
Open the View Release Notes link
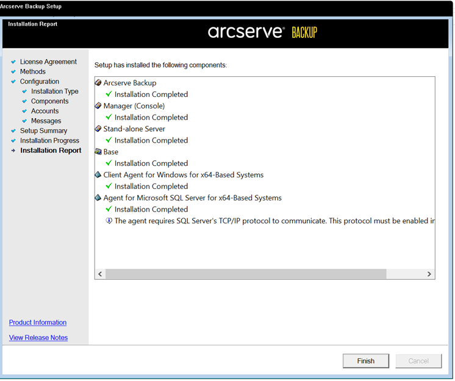point(38,338)
